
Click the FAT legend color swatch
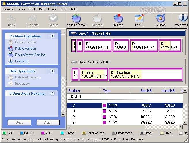click(x=4, y=133)
